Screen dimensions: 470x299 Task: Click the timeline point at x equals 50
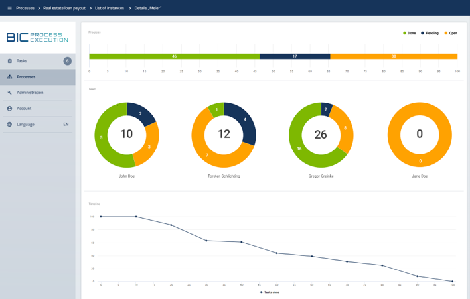click(x=277, y=253)
